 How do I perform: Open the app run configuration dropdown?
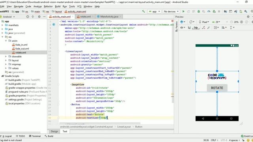[x=155, y=11]
